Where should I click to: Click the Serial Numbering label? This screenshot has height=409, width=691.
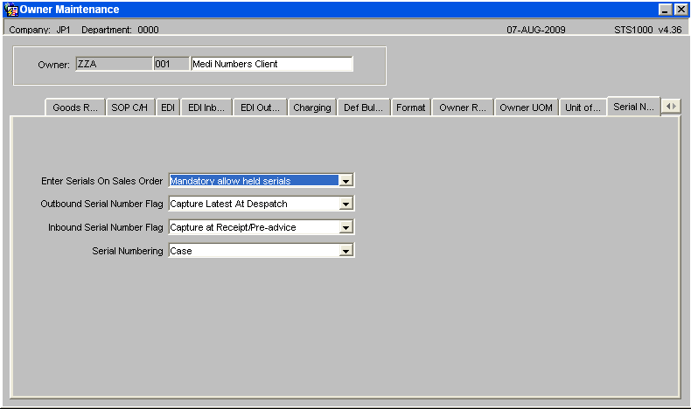tap(128, 251)
